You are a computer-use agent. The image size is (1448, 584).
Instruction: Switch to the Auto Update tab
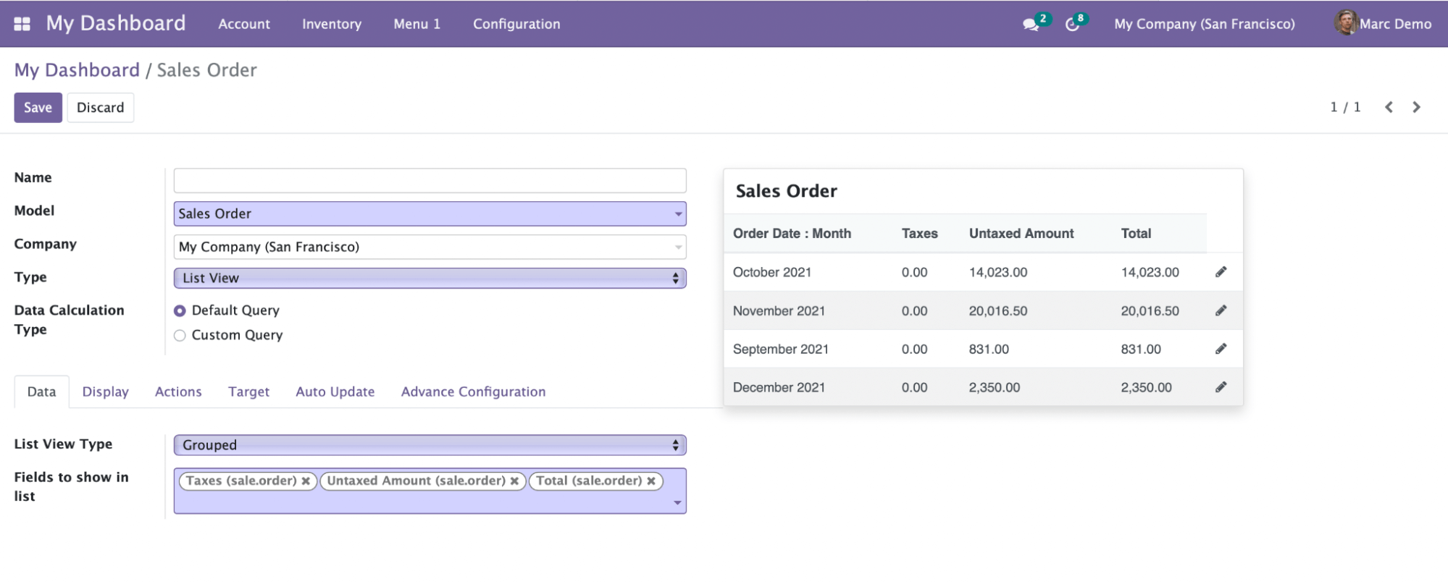tap(335, 392)
